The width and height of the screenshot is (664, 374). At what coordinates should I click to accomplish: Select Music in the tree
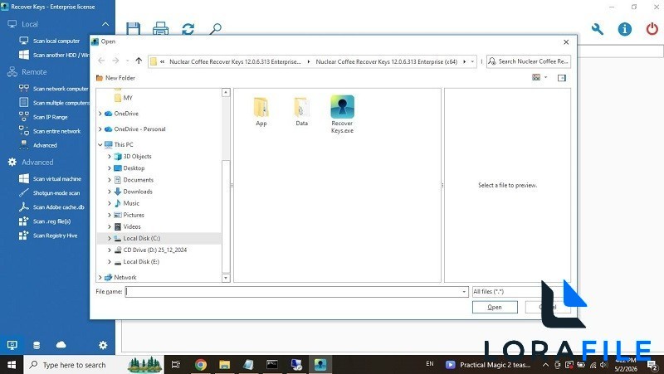pyautogui.click(x=131, y=203)
